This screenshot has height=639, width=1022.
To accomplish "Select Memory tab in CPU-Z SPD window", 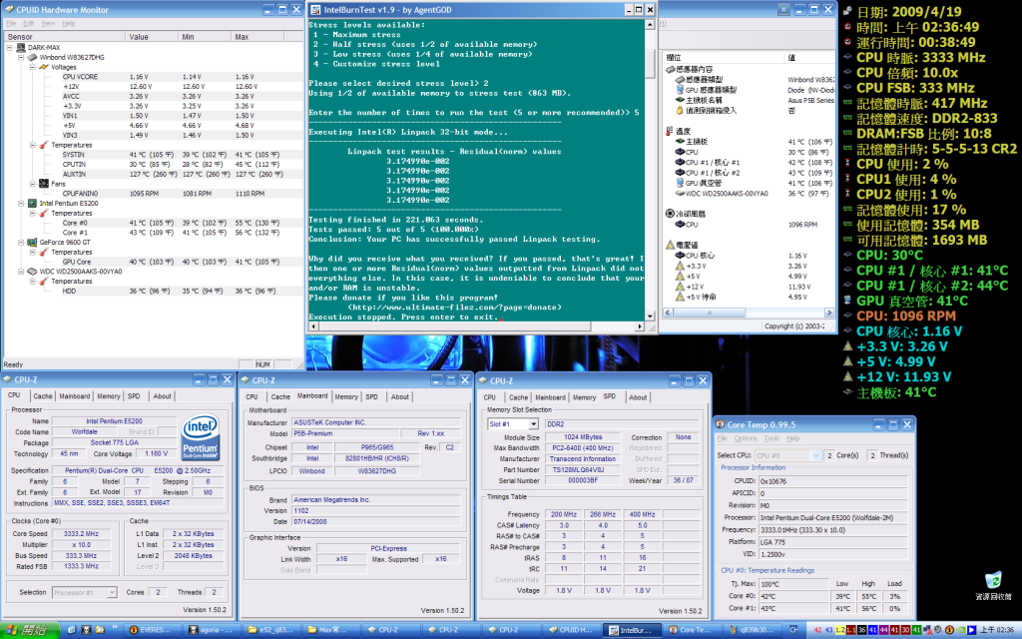I will click(584, 397).
